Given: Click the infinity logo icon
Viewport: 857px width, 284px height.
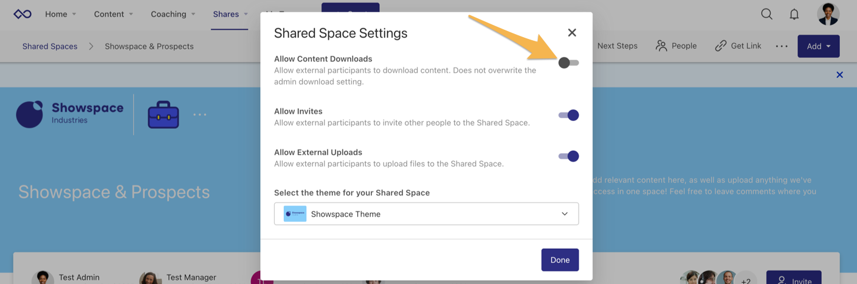Looking at the screenshot, I should (22, 14).
